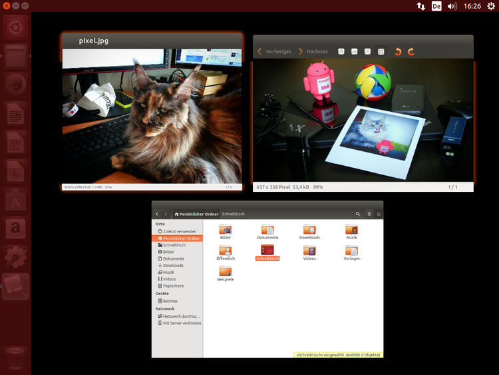Open the Videos folder icon
The width and height of the screenshot is (499, 375).
[309, 252]
